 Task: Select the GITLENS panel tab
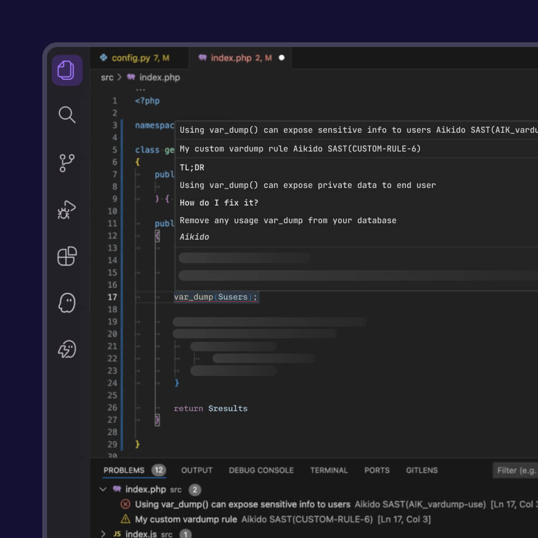422,470
